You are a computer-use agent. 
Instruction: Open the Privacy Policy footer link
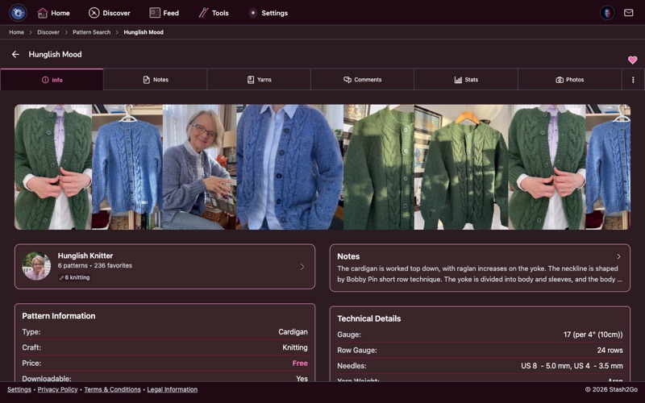[x=57, y=389]
